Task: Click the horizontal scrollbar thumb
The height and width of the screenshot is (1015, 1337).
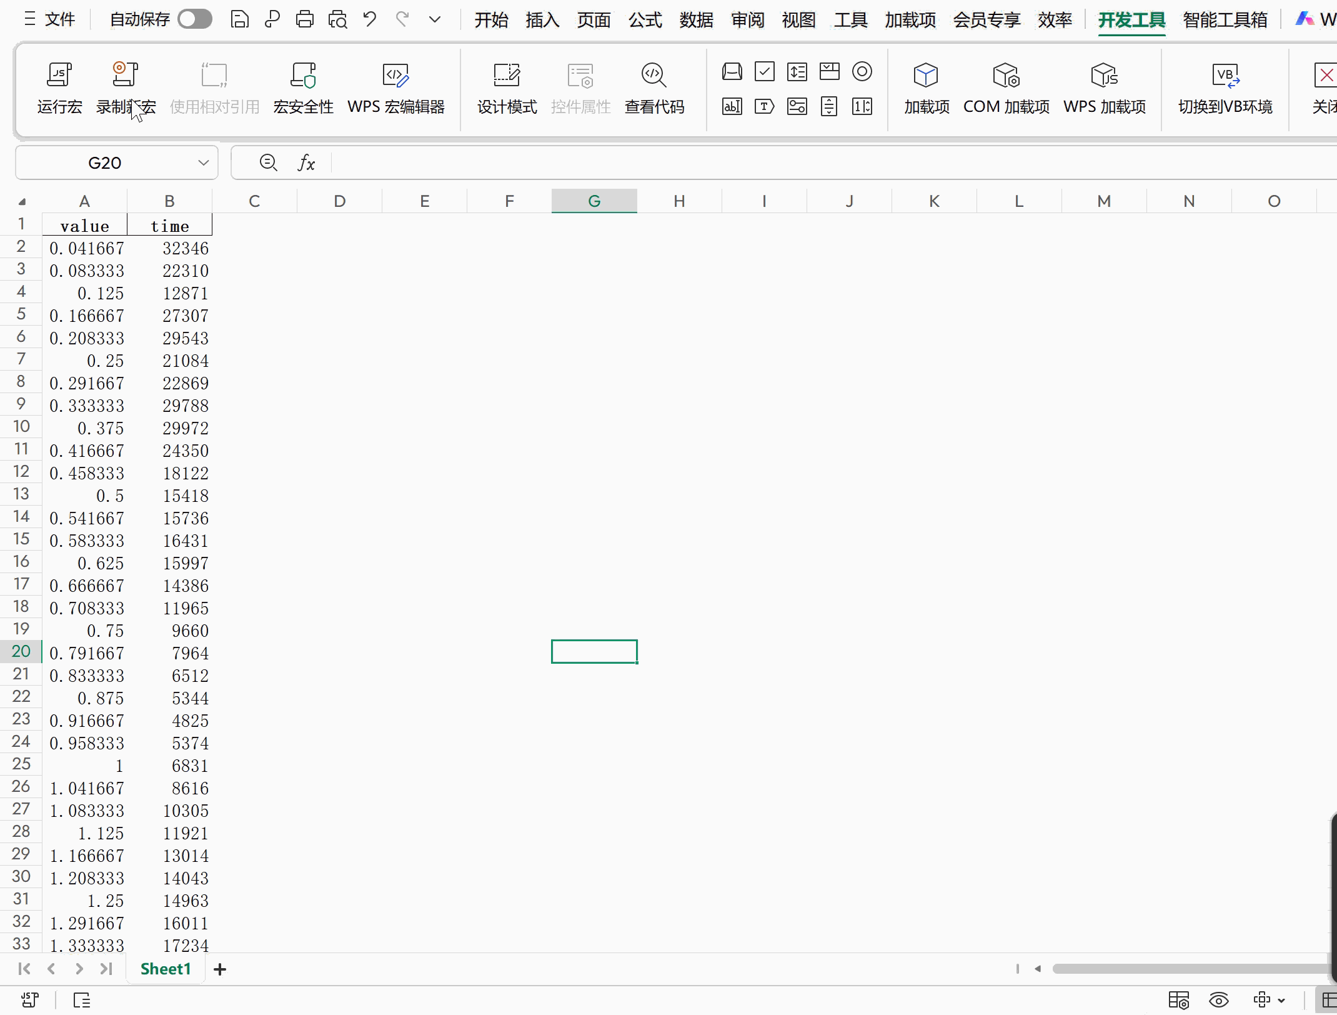Action: pyautogui.click(x=1187, y=969)
